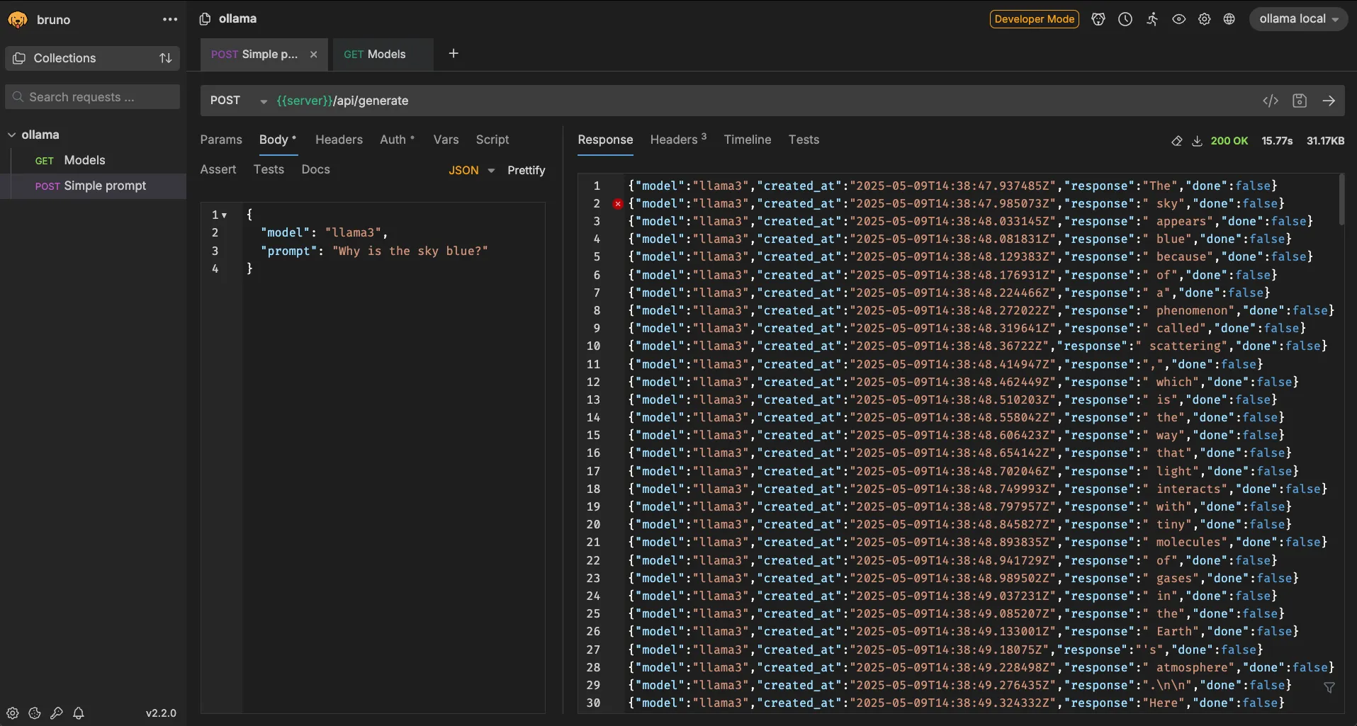Click the "Why is the sky blue?" prompt value

(410, 251)
